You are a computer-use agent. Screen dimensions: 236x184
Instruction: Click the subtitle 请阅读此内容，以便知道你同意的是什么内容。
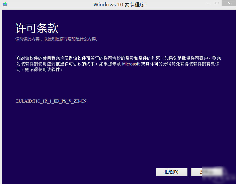57,39
